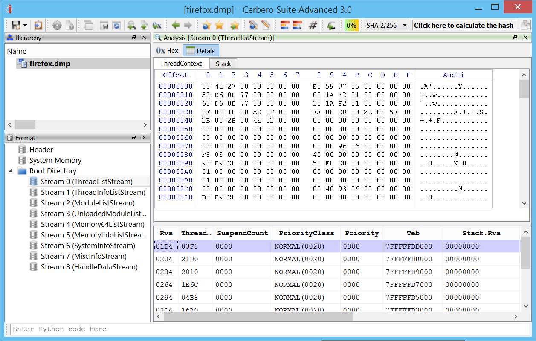Click the Ascii column header
The height and width of the screenshot is (341, 536).
[453, 75]
